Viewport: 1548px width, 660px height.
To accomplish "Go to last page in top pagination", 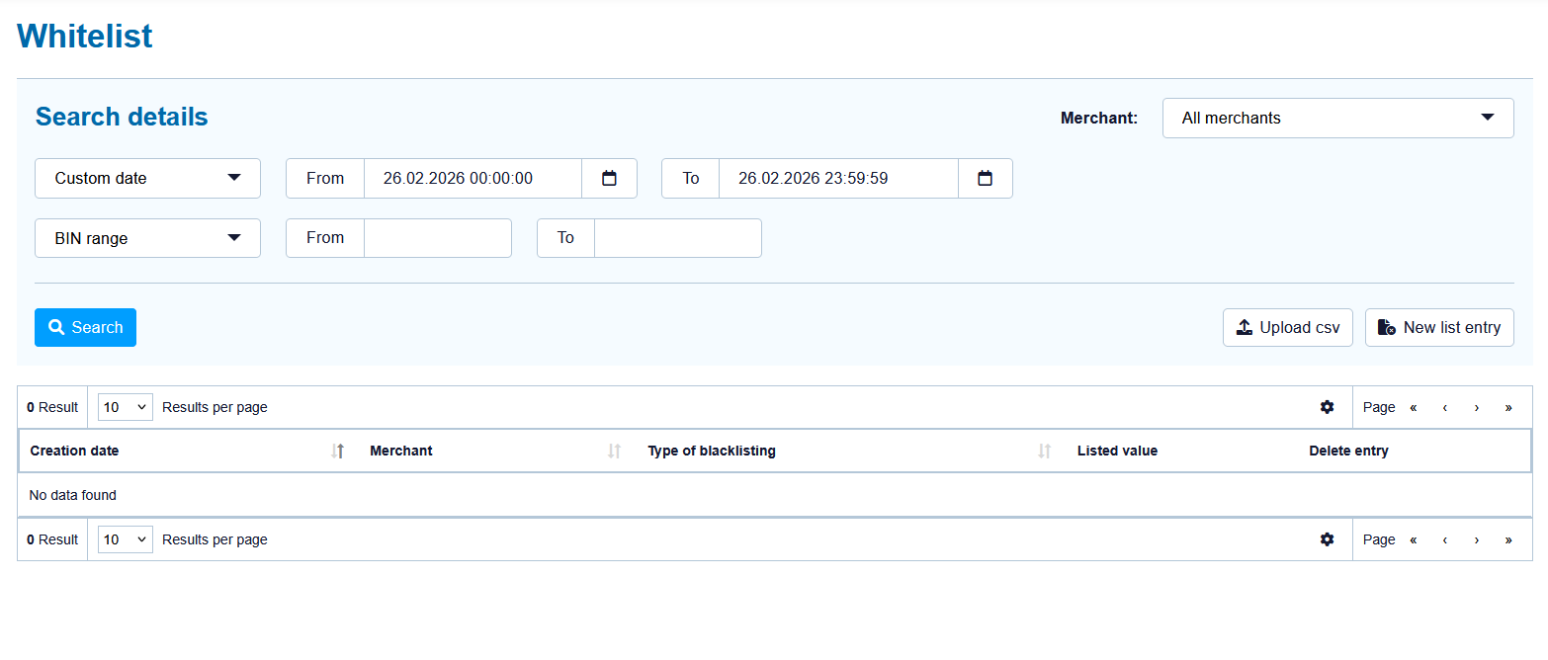I will 1507,407.
